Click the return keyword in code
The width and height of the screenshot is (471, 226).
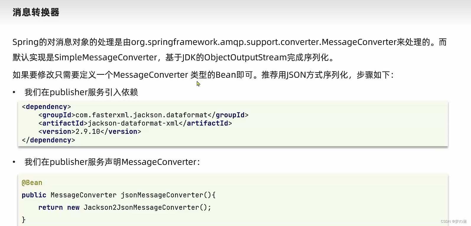51,207
